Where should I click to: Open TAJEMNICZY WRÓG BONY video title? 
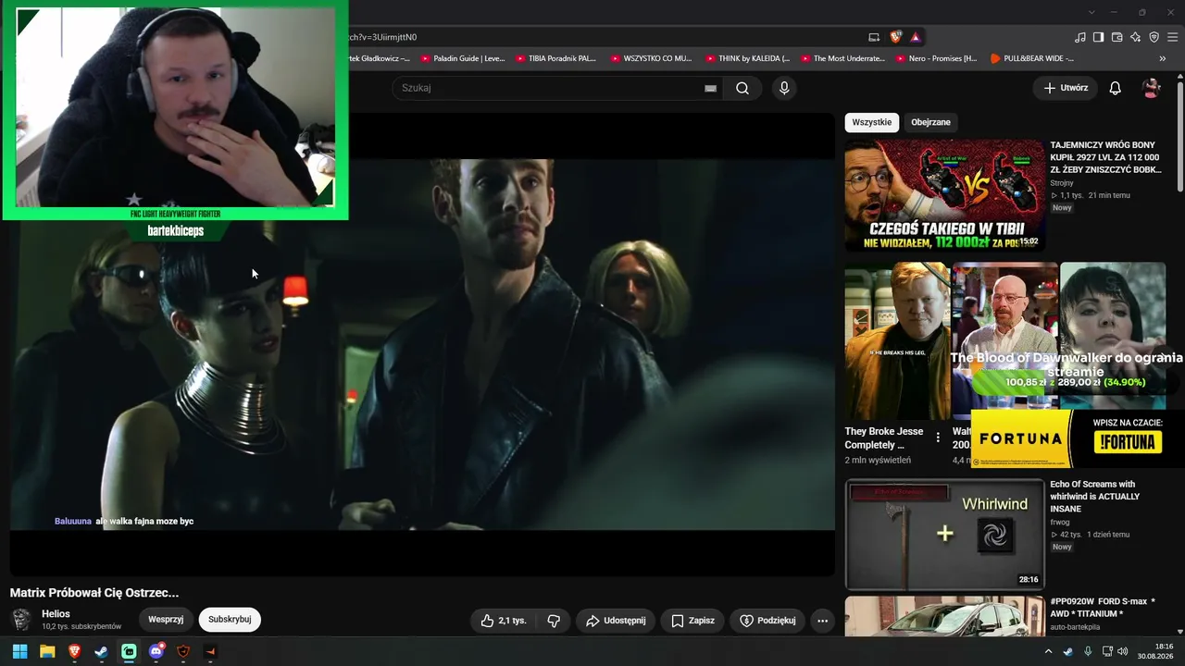point(1105,157)
